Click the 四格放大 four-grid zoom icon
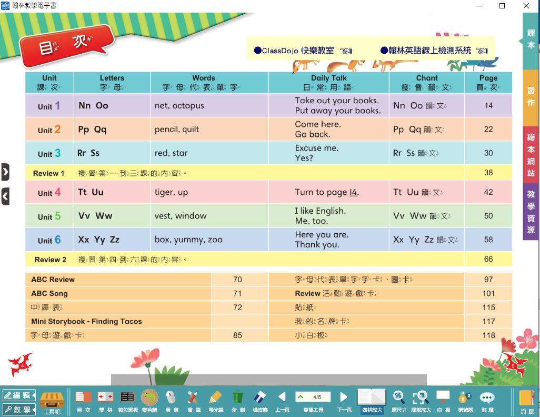 click(372, 401)
